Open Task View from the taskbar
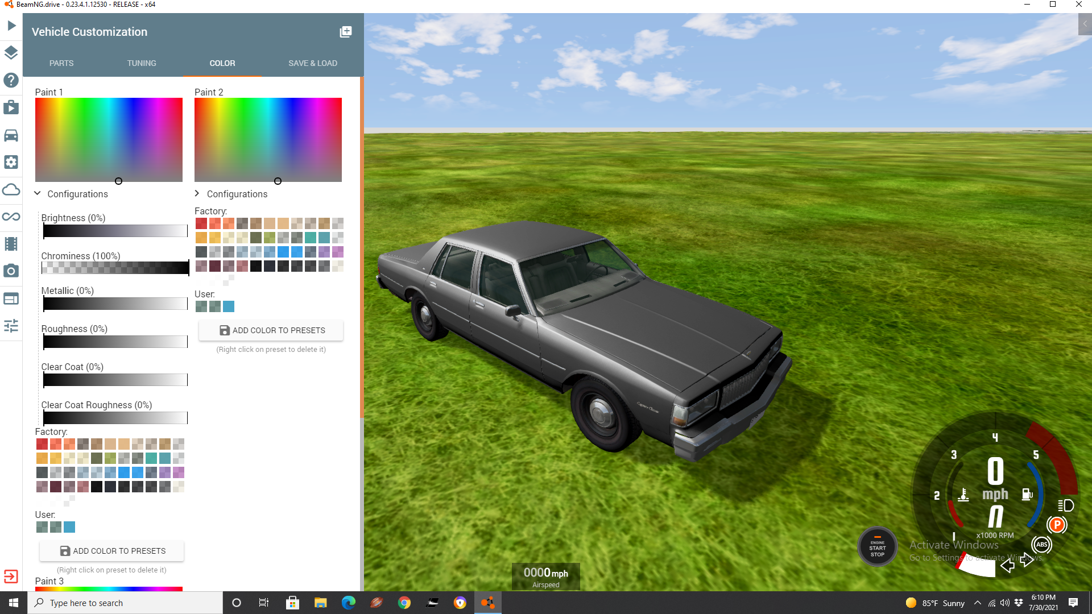The width and height of the screenshot is (1092, 614). pyautogui.click(x=264, y=603)
